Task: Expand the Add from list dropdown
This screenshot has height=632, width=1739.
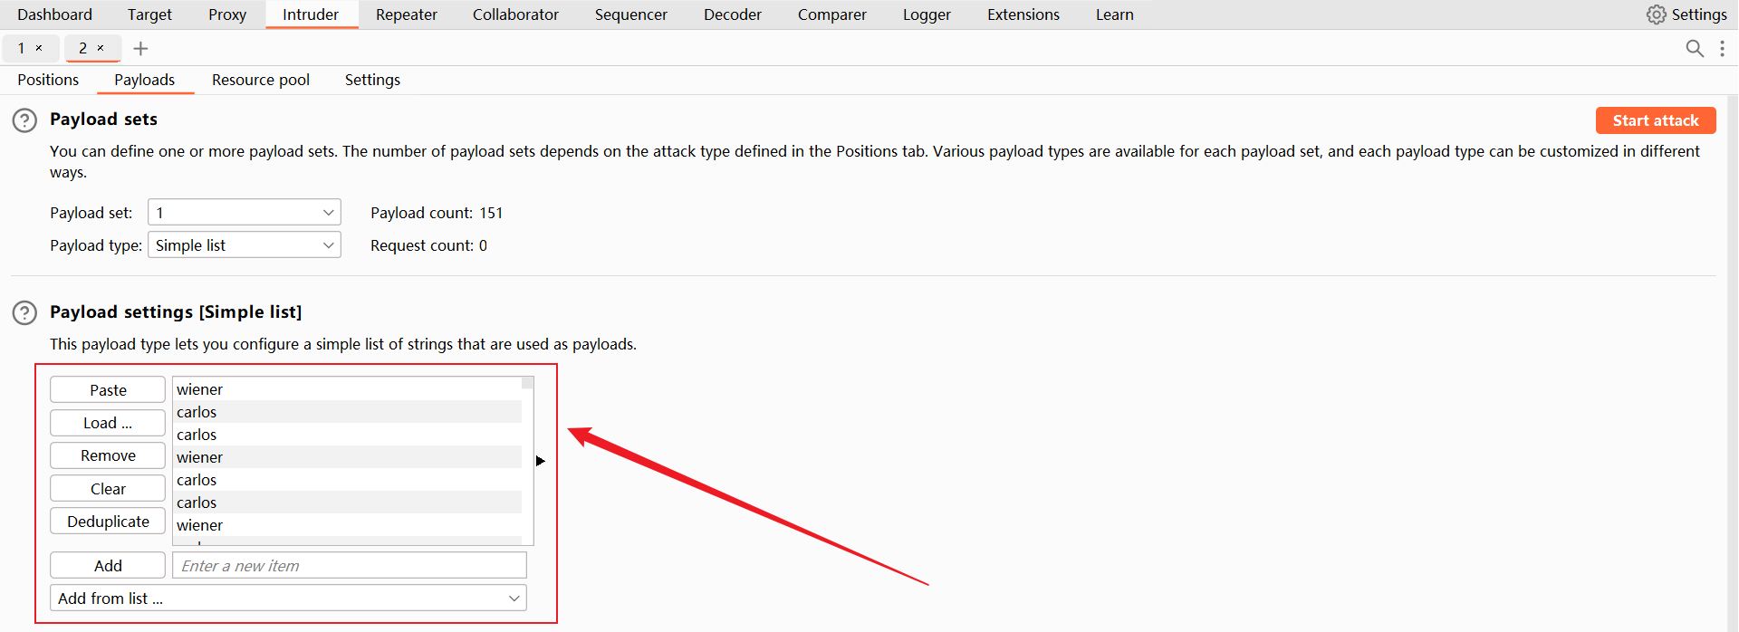Action: (x=288, y=598)
